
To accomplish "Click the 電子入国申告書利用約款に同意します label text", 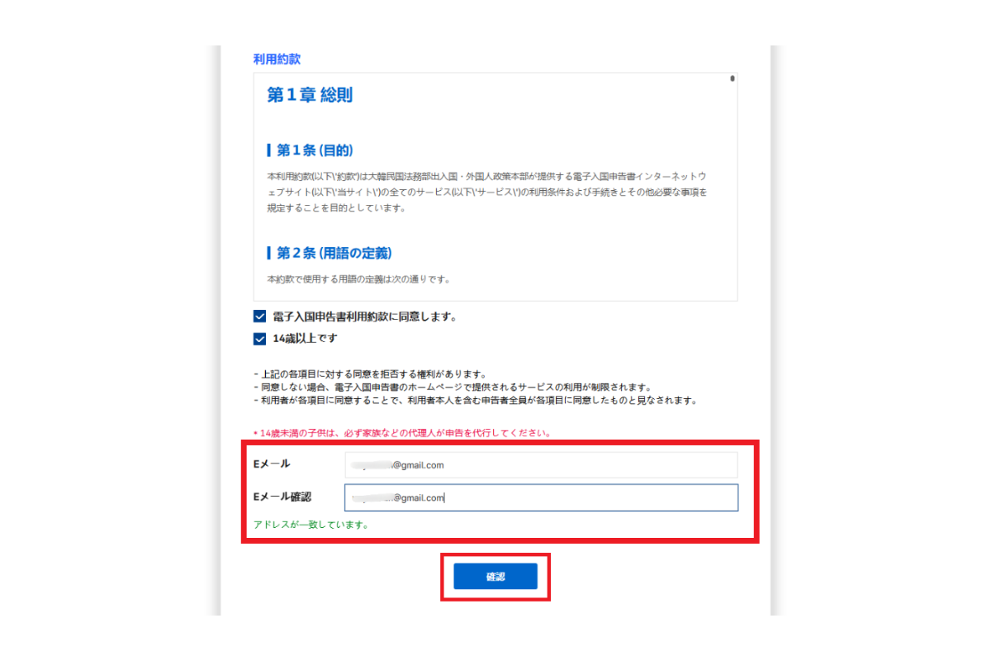I will tap(364, 316).
